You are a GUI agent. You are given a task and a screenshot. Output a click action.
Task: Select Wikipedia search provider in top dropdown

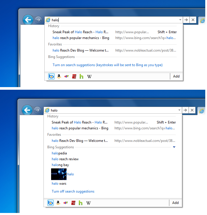(89, 77)
